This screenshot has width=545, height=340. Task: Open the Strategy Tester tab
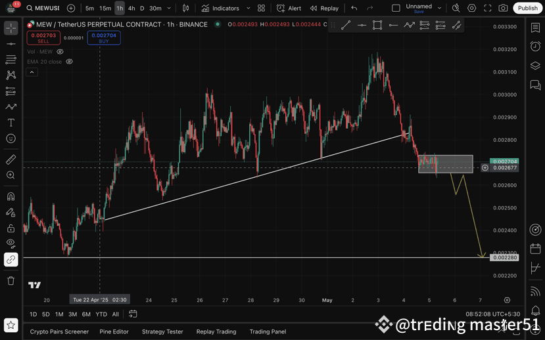[x=162, y=331]
